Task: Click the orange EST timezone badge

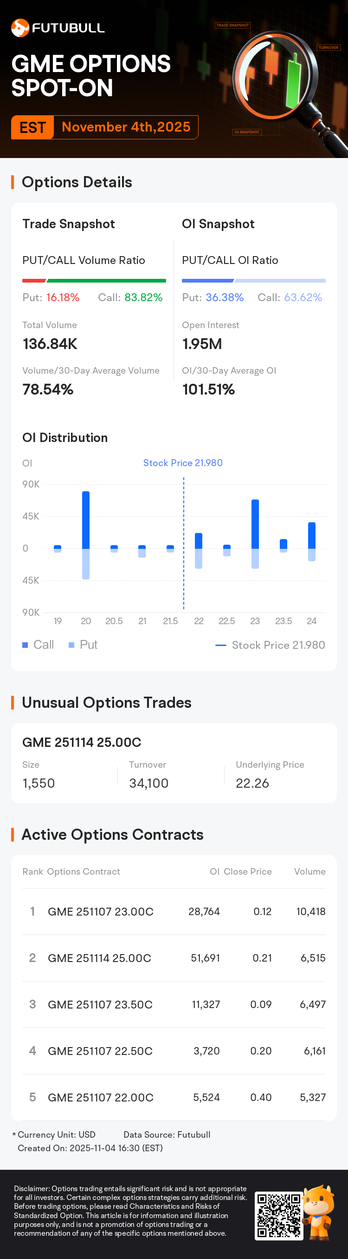Action: tap(32, 127)
